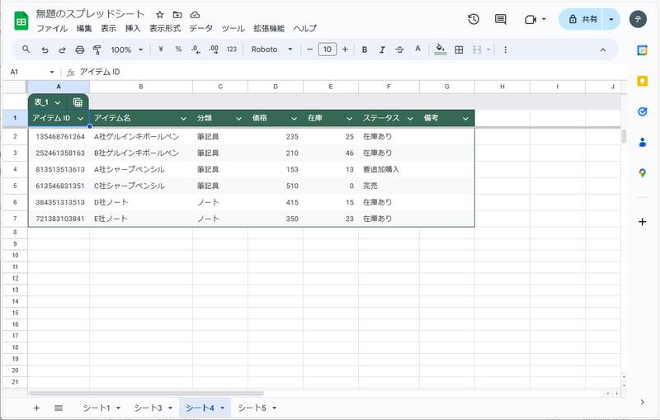Open version history clock icon
This screenshot has width=660, height=420.
click(x=474, y=19)
